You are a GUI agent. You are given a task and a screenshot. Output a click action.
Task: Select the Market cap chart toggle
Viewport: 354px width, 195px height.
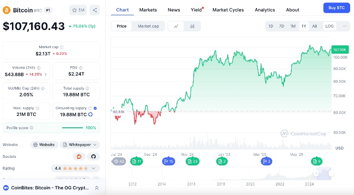[x=148, y=26]
